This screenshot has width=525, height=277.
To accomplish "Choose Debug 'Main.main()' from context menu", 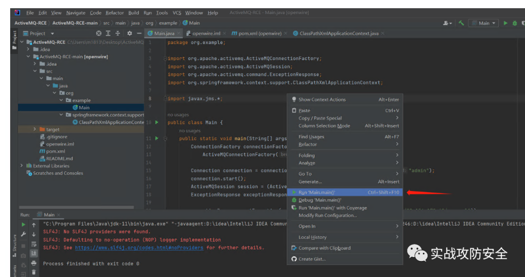I will point(345,200).
